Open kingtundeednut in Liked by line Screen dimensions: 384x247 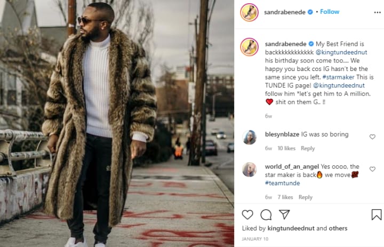click(x=291, y=228)
